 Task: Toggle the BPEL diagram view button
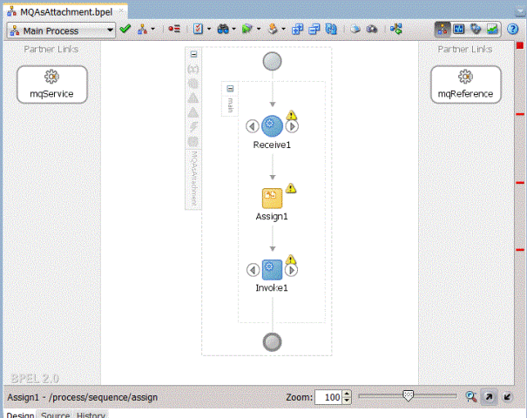click(443, 30)
